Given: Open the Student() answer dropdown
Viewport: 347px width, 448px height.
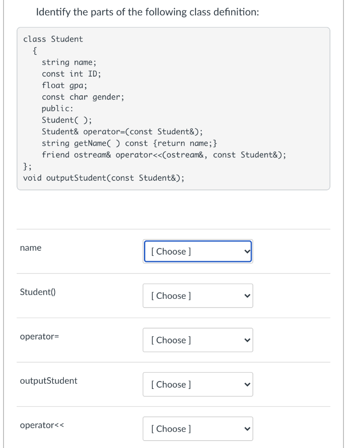Looking at the screenshot, I should coord(198,296).
